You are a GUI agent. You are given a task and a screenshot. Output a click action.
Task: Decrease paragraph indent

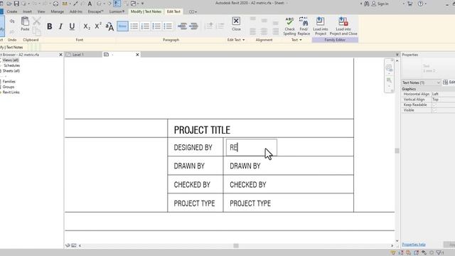coord(182,26)
